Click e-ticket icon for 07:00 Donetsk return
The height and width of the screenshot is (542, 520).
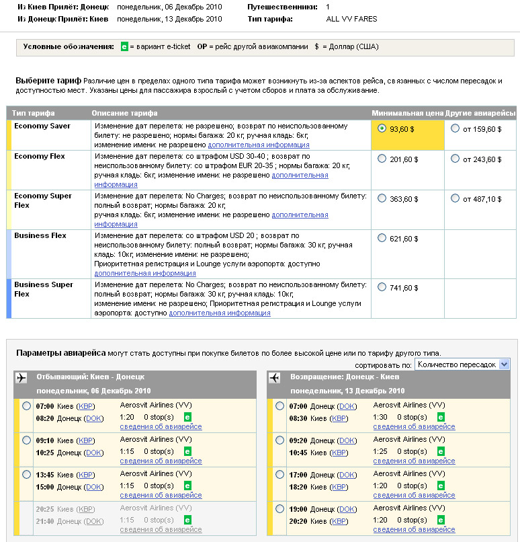click(x=441, y=417)
